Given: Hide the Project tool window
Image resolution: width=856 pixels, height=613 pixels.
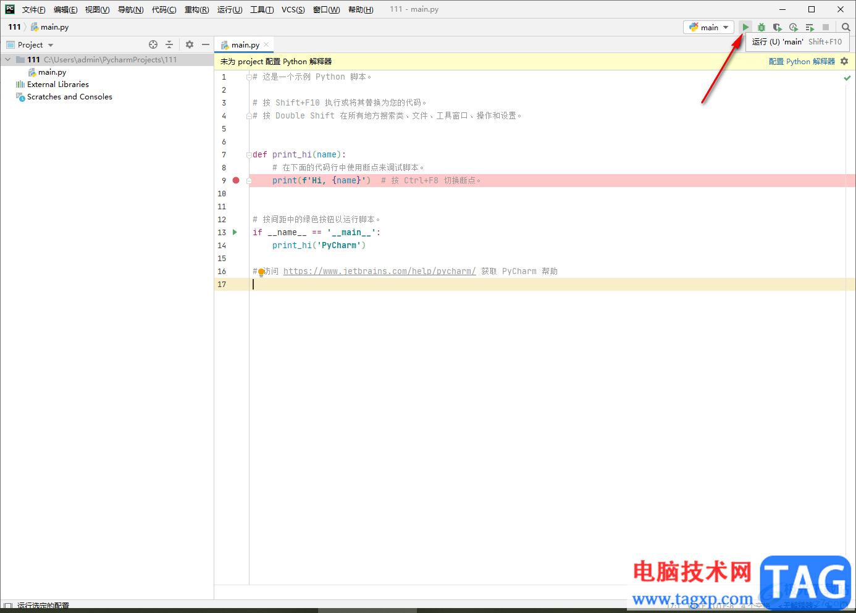Looking at the screenshot, I should (206, 44).
